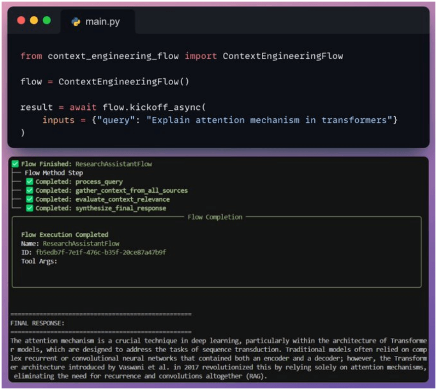The width and height of the screenshot is (437, 390).
Task: Click the context_engineering_flow module name
Action: (x=113, y=56)
